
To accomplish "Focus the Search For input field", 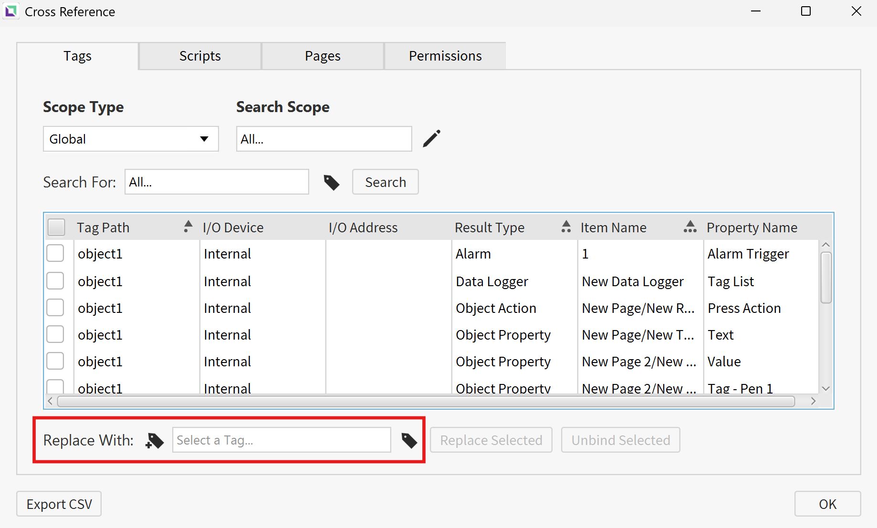I will tap(217, 182).
